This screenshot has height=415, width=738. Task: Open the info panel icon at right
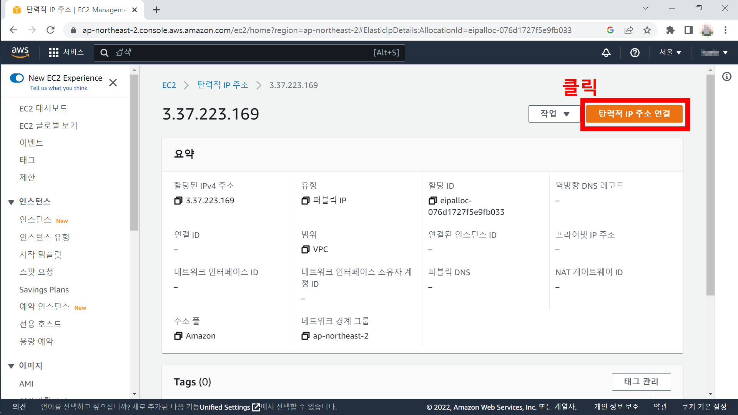[726, 76]
